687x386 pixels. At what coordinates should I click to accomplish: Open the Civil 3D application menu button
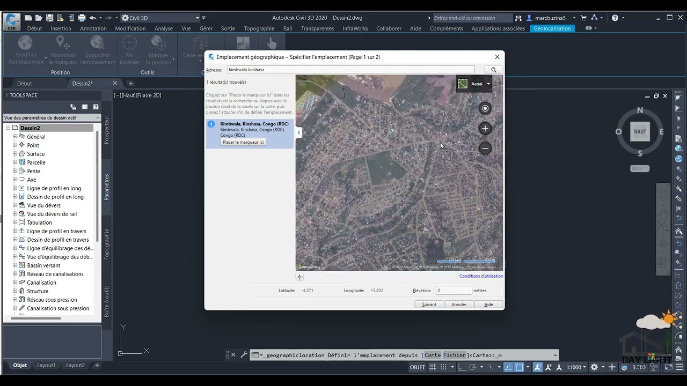[11, 21]
